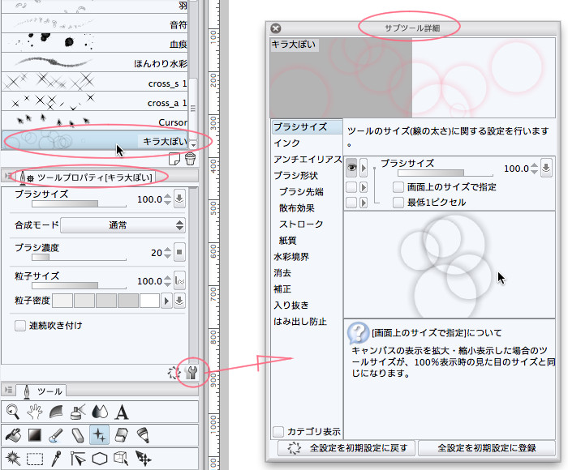This screenshot has width=568, height=470.
Task: Adjust ブラシ濃度 slider
Action: pyautogui.click(x=79, y=257)
